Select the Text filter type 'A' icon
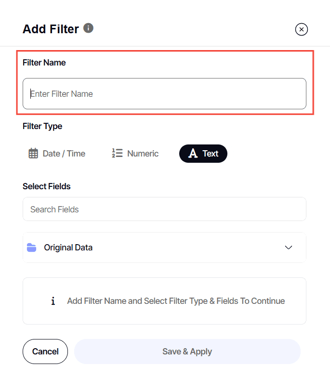Screen dimensions: 330x391 (x=193, y=153)
